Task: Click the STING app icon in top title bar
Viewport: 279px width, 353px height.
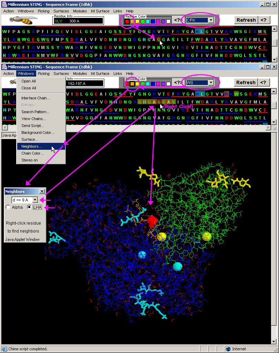Action: tap(4, 4)
